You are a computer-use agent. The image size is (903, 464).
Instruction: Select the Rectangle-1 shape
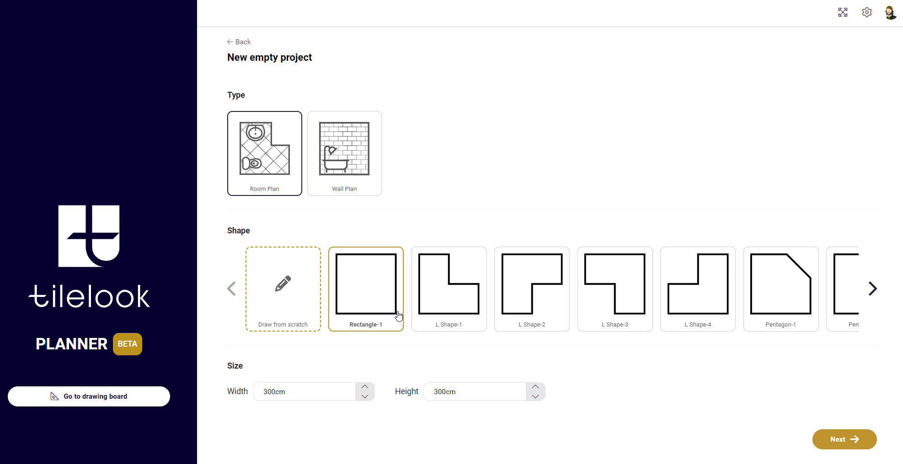[366, 289]
